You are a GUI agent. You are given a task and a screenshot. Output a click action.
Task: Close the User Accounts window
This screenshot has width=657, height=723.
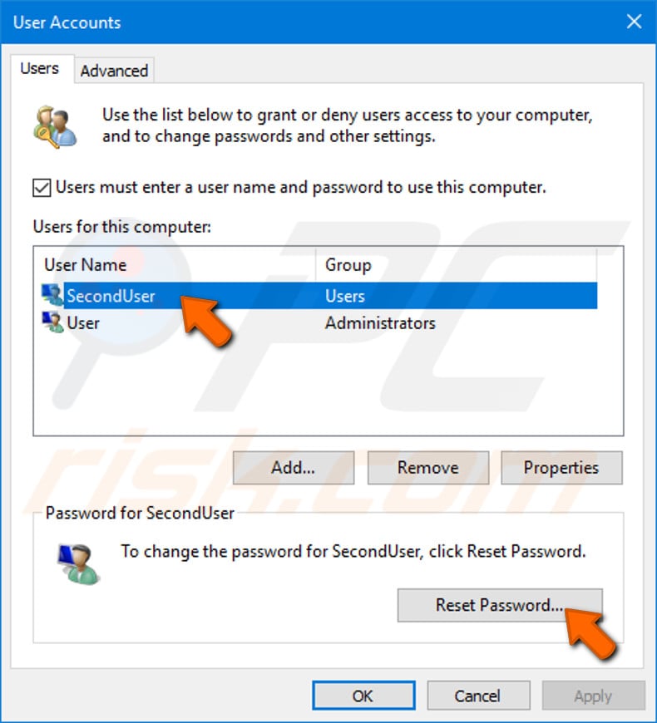pos(635,22)
